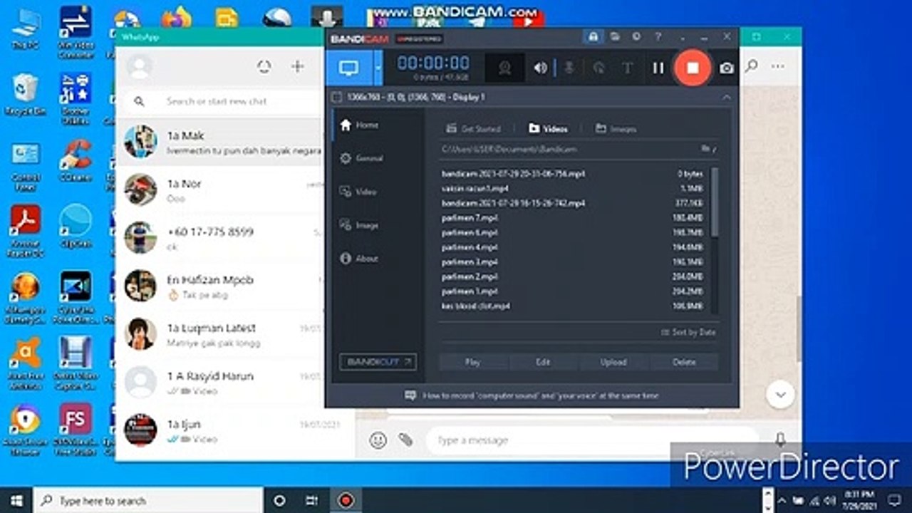
Task: Search within the WhatsApp conversation magnifier icon
Action: point(751,66)
